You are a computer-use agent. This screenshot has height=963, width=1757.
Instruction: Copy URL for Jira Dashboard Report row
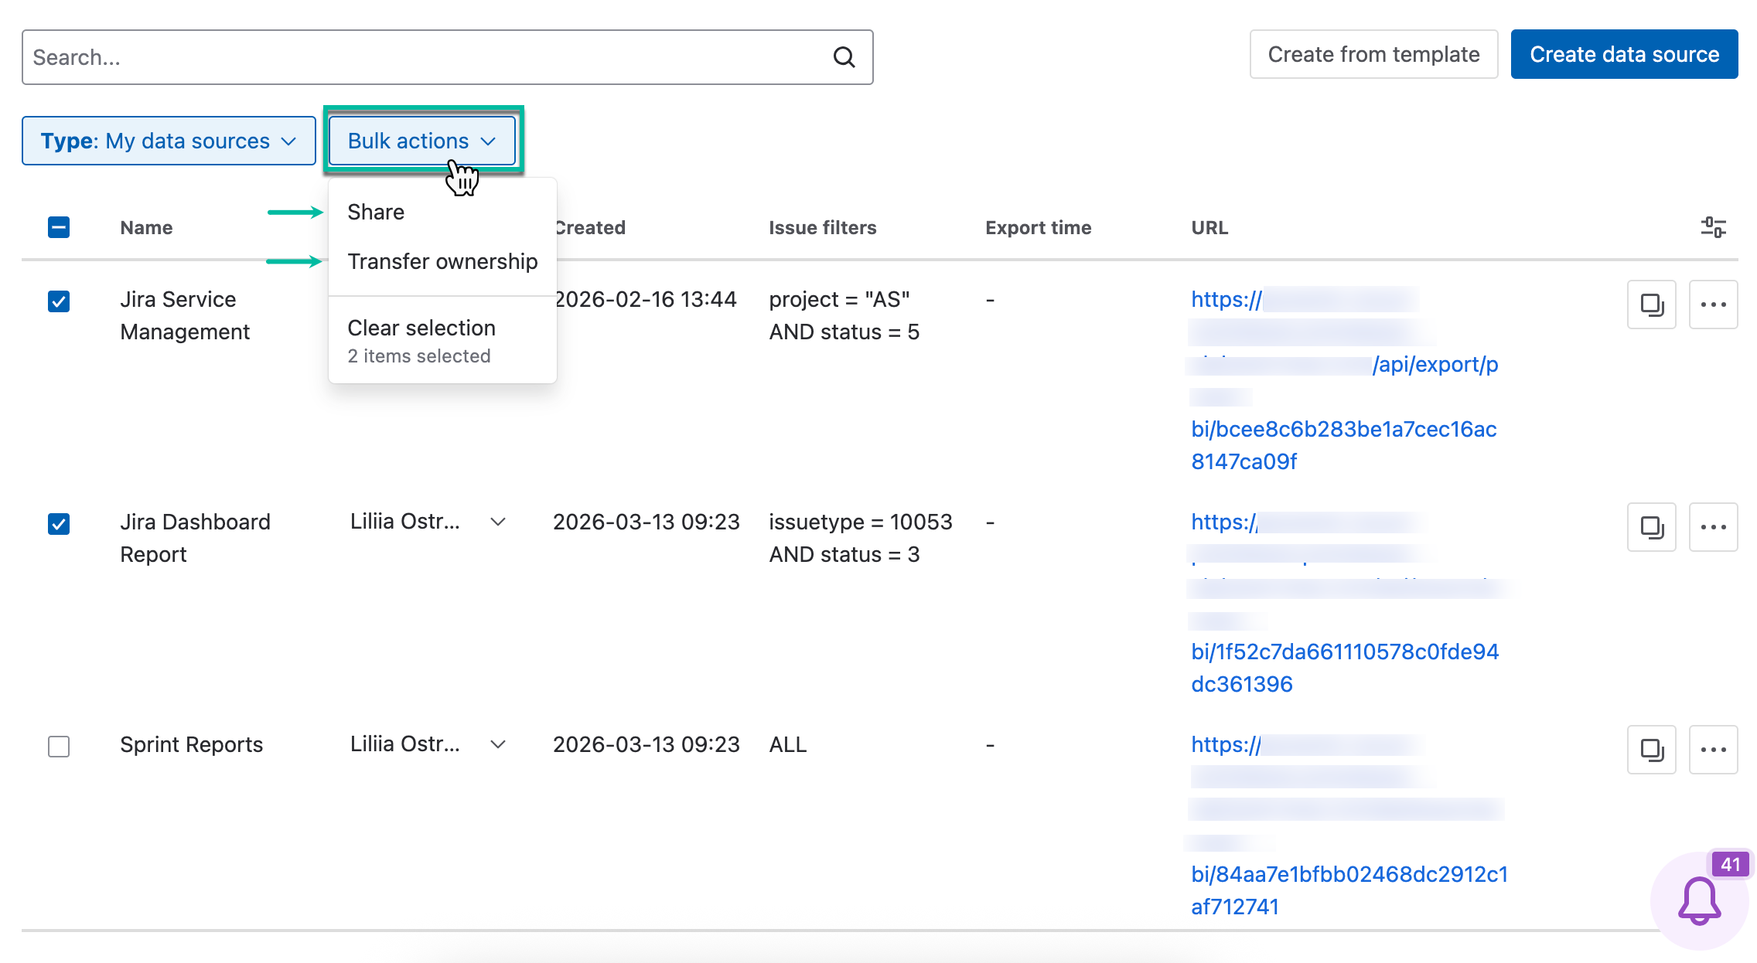(x=1651, y=527)
